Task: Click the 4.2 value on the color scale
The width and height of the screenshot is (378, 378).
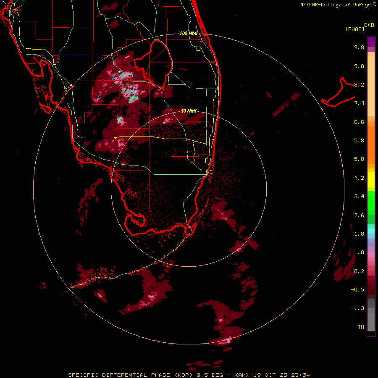Action: pyautogui.click(x=359, y=178)
